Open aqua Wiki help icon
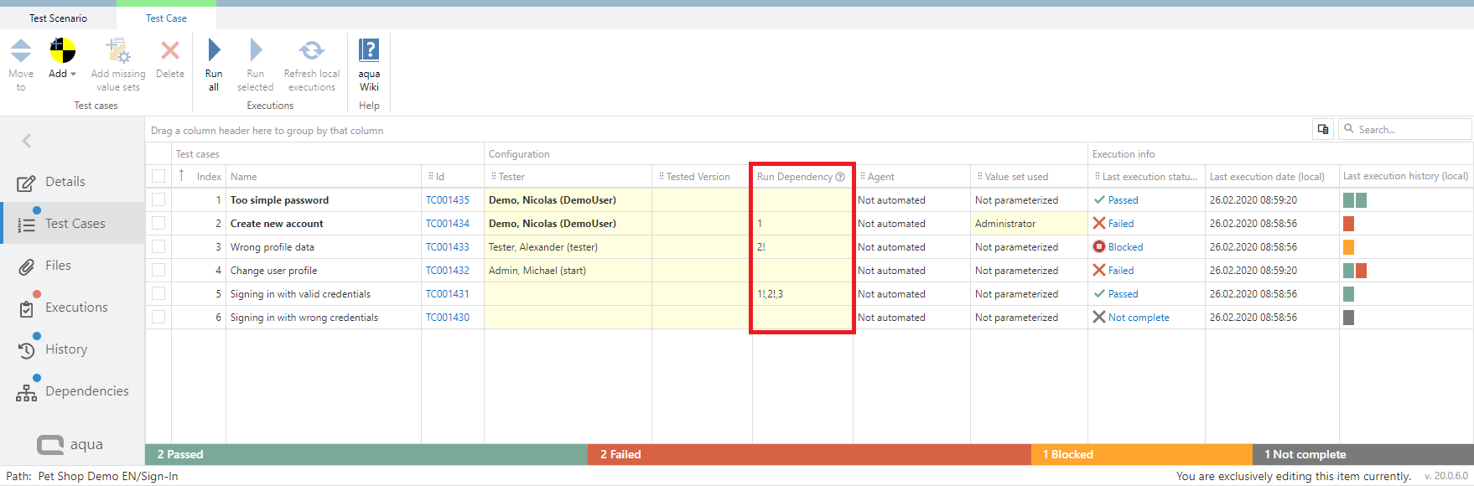This screenshot has width=1474, height=486. tap(369, 51)
